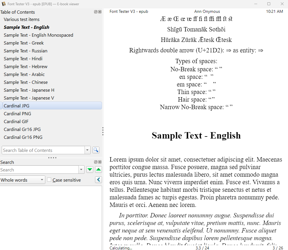
Task: Toggle the Case sensitive checkbox
Action: pos(49,180)
